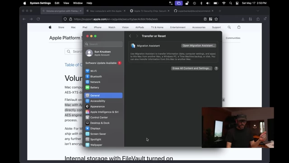Click the Bluetooth menu bar icon

(201, 3)
